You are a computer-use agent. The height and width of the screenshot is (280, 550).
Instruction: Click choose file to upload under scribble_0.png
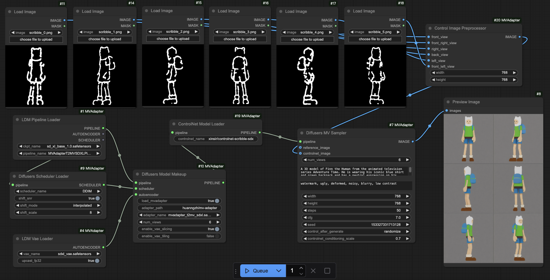[x=36, y=40]
